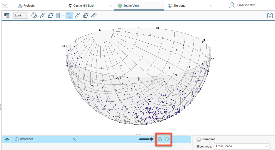This screenshot has width=275, height=150.
Task: Select the draw slicer line tool
Action: pyautogui.click(x=42, y=15)
